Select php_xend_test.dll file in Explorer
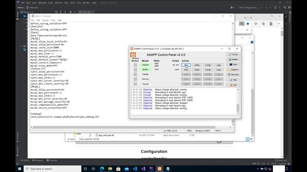Viewport: 307px width, 172px height. click(106, 135)
